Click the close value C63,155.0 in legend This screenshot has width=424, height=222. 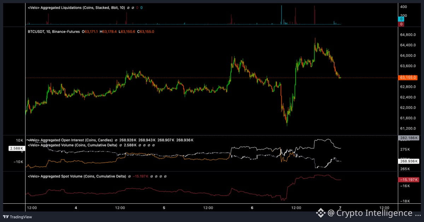146,31
